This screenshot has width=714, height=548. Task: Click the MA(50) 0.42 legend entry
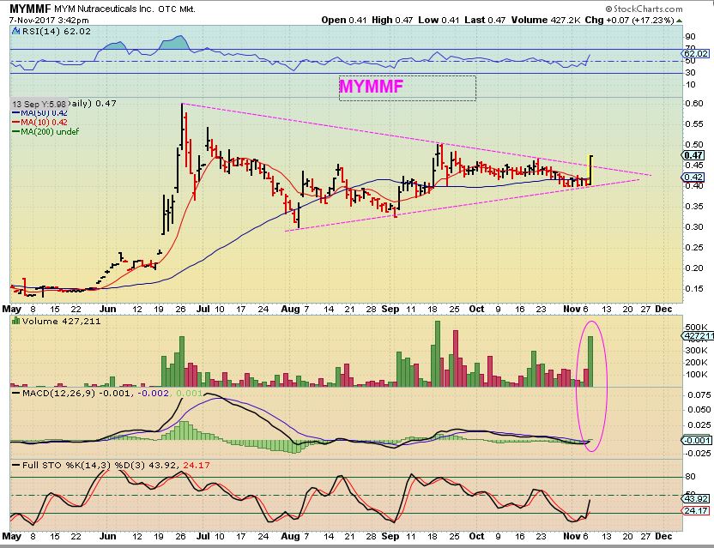pos(39,113)
